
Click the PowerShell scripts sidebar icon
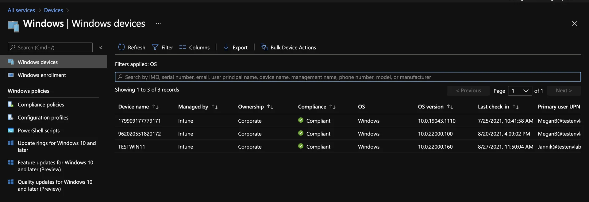(x=11, y=130)
